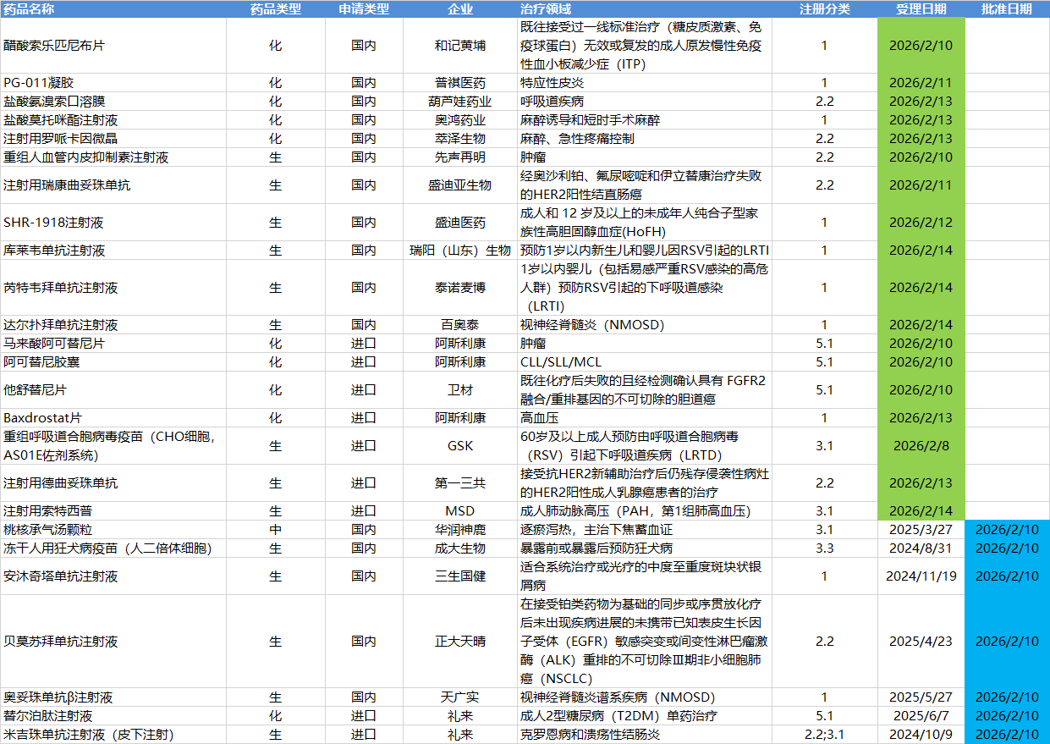1050x744 pixels.
Task: Click the 正大天晴 company cell
Action: [x=460, y=642]
